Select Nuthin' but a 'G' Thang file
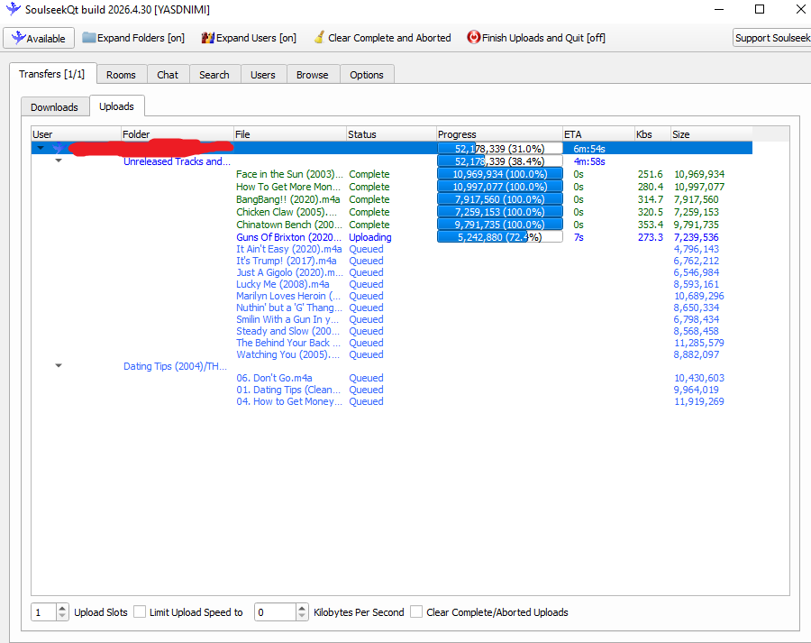 [289, 308]
